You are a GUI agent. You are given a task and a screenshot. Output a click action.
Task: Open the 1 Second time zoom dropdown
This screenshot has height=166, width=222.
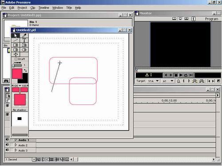34,159
